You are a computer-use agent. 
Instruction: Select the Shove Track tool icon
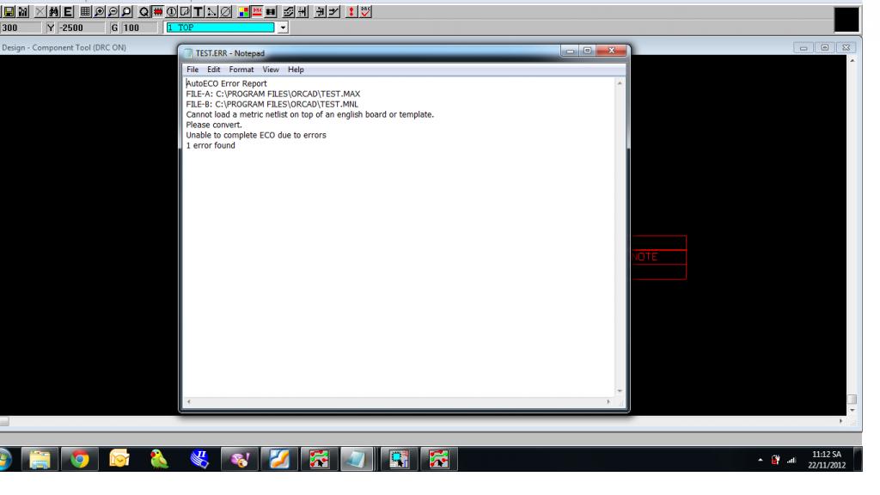pyautogui.click(x=302, y=12)
